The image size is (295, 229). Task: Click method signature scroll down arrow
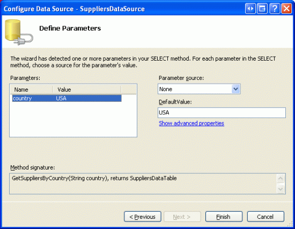click(281, 189)
